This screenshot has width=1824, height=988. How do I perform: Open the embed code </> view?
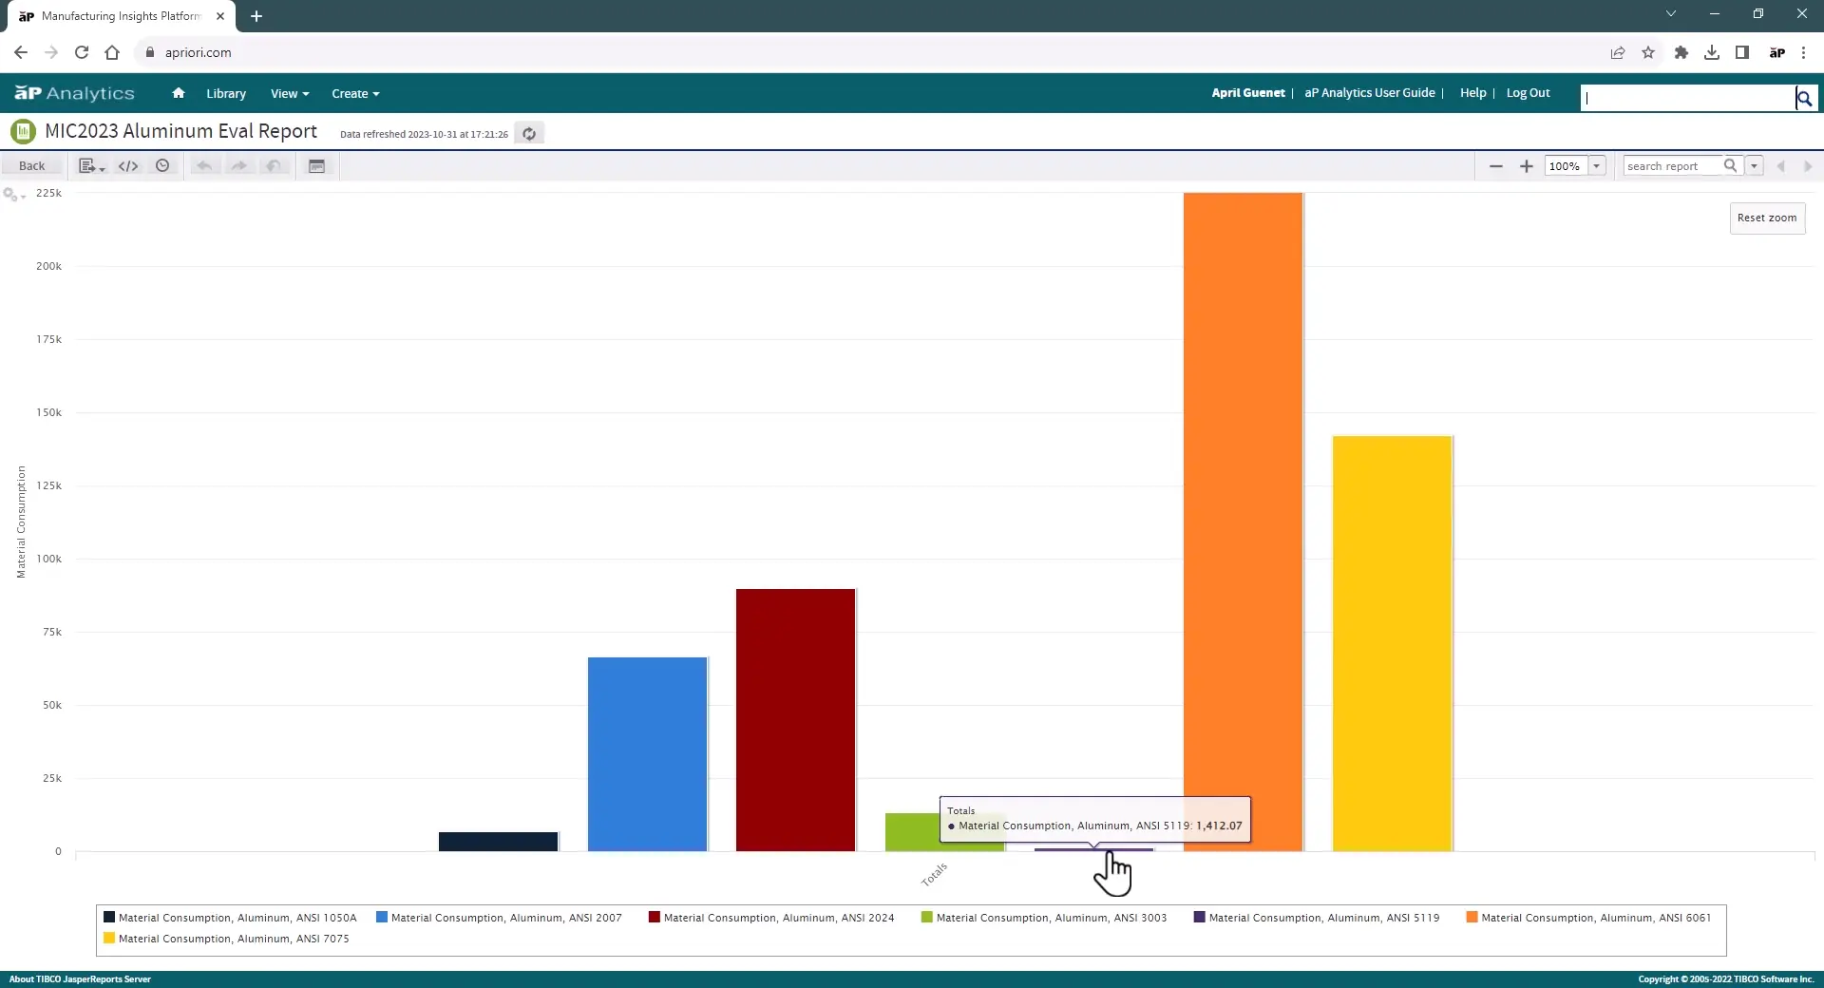[128, 166]
